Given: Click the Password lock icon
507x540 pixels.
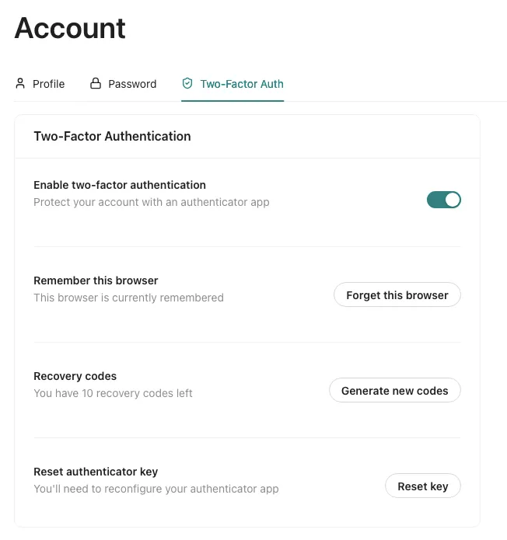Looking at the screenshot, I should pyautogui.click(x=96, y=83).
